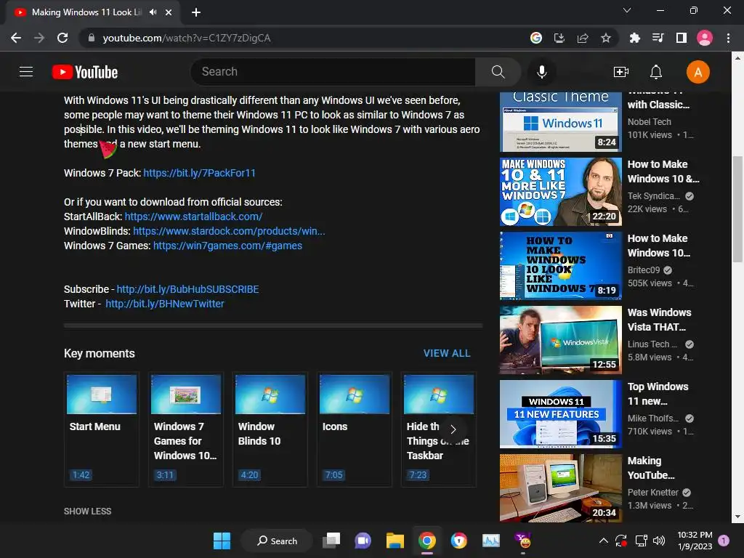The height and width of the screenshot is (558, 744).
Task: Show hidden tray icons chevron
Action: coord(603,541)
